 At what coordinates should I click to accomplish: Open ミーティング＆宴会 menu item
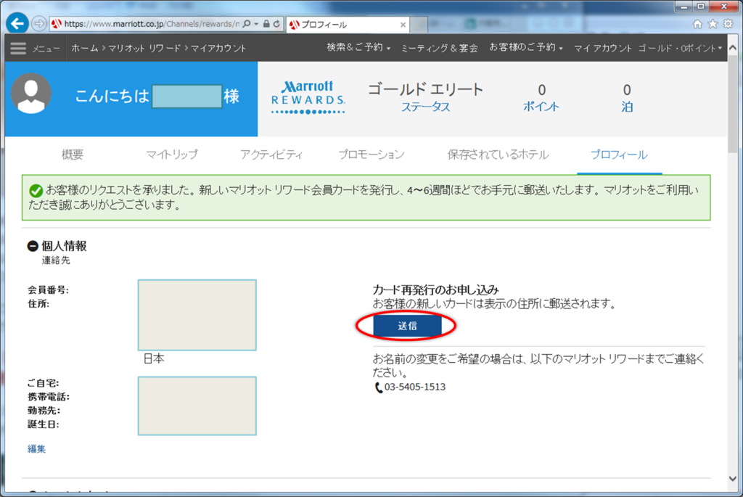[439, 48]
